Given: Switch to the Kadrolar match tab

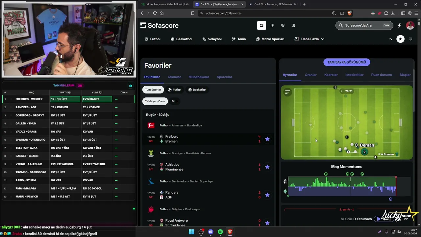Looking at the screenshot, I should pos(331,75).
